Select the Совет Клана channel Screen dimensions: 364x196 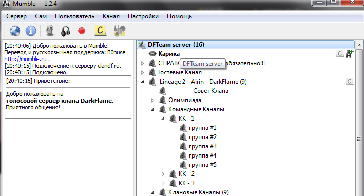210,91
